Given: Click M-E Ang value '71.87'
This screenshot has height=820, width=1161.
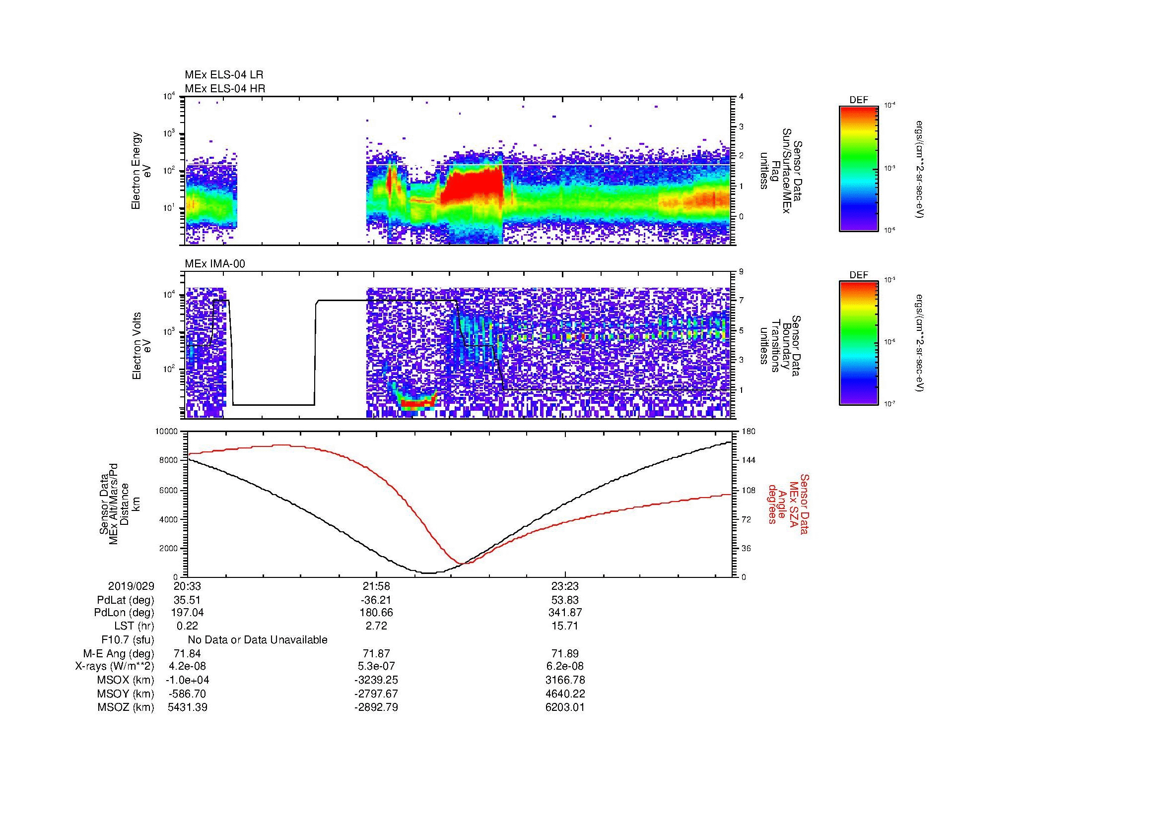Looking at the screenshot, I should click(x=376, y=654).
